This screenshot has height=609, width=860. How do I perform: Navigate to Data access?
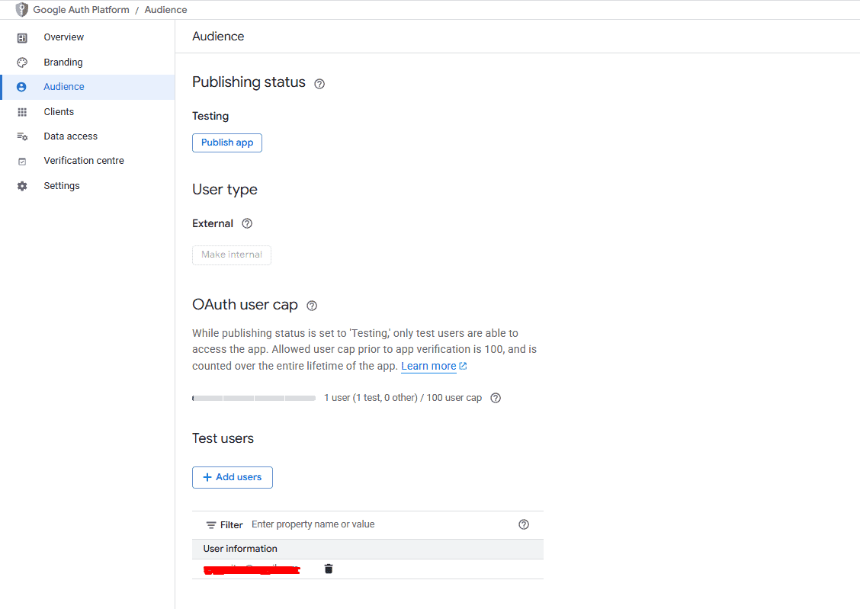70,136
